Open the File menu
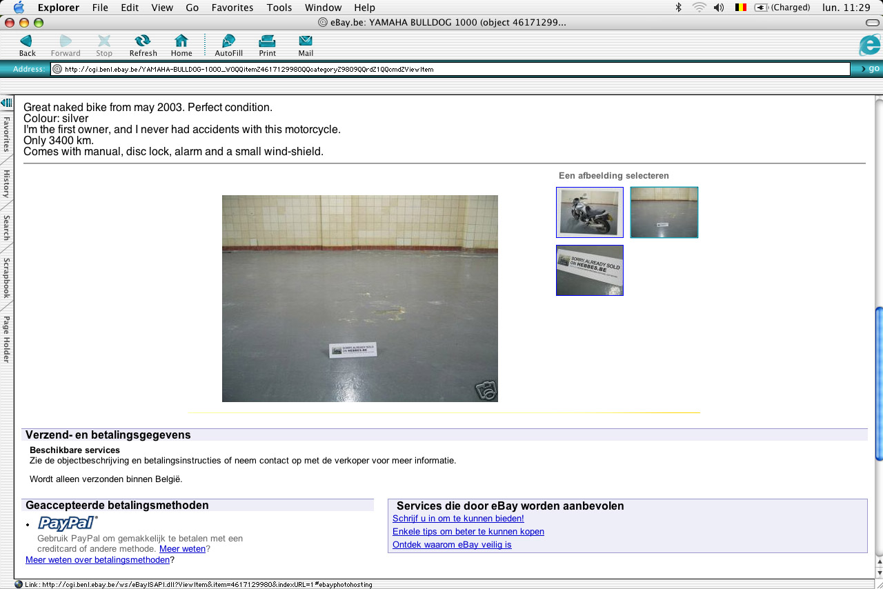The image size is (883, 589). (x=100, y=8)
